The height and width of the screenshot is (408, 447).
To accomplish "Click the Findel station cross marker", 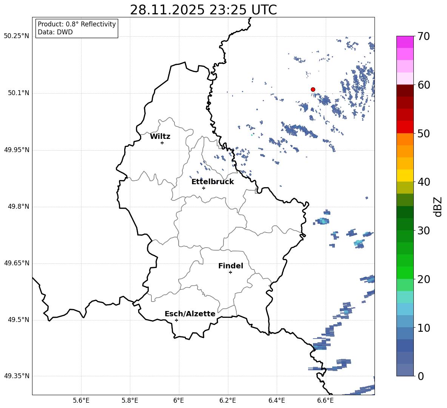I will (230, 272).
